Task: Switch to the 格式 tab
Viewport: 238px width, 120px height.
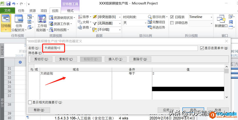Action: coord(70,11)
